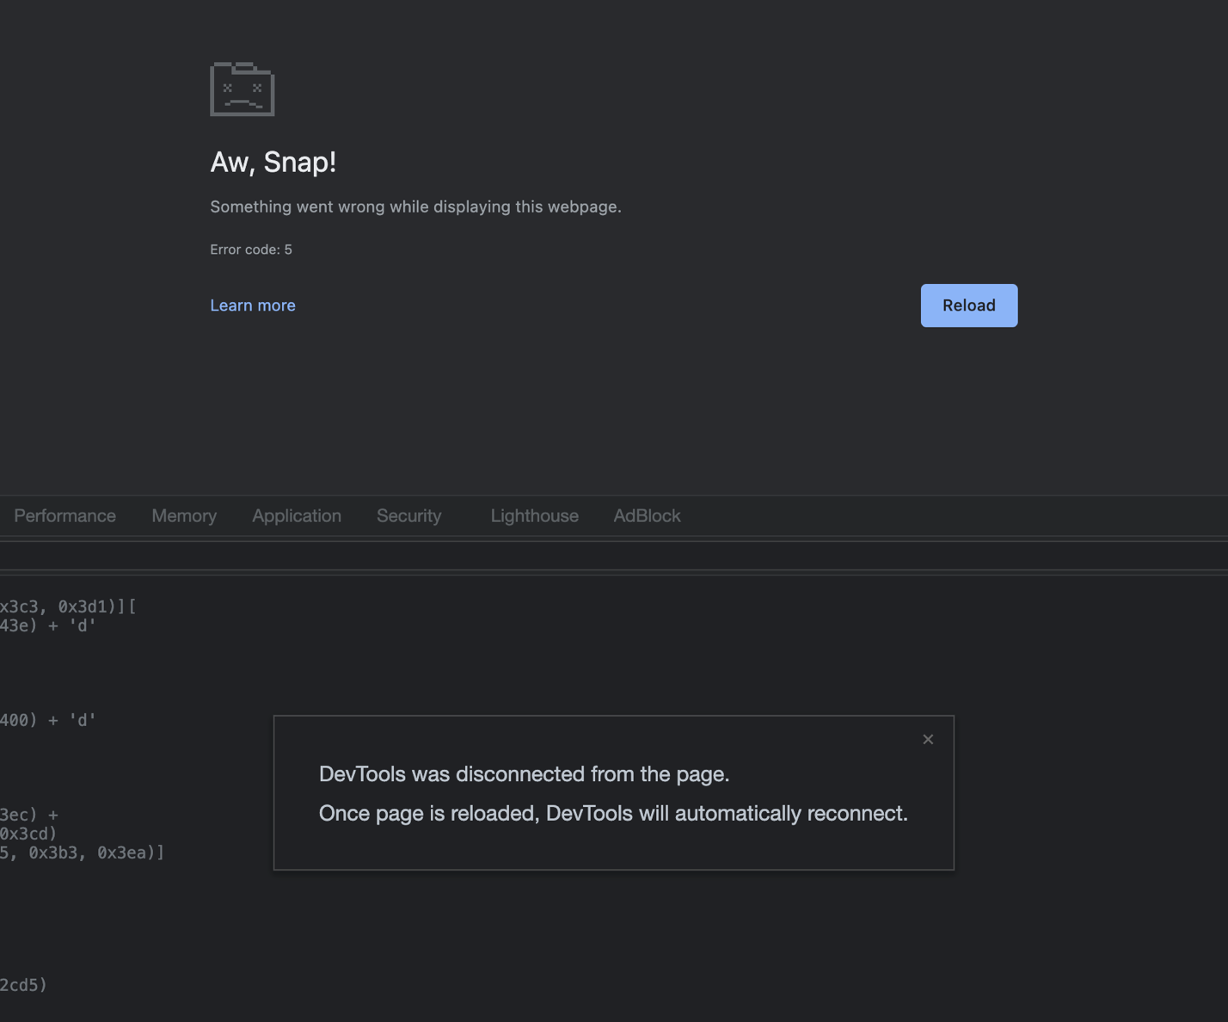Select the Application tab
The height and width of the screenshot is (1022, 1228).
pos(297,516)
